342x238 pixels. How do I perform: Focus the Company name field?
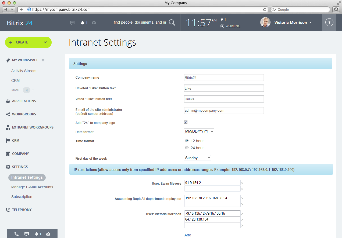[x=224, y=77]
